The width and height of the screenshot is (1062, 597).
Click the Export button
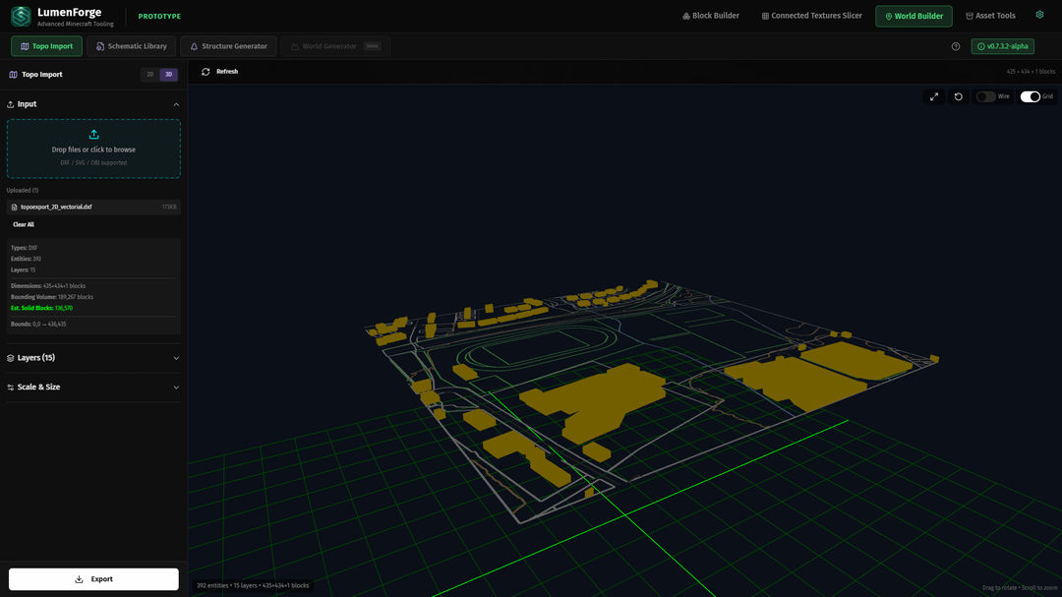tap(93, 579)
